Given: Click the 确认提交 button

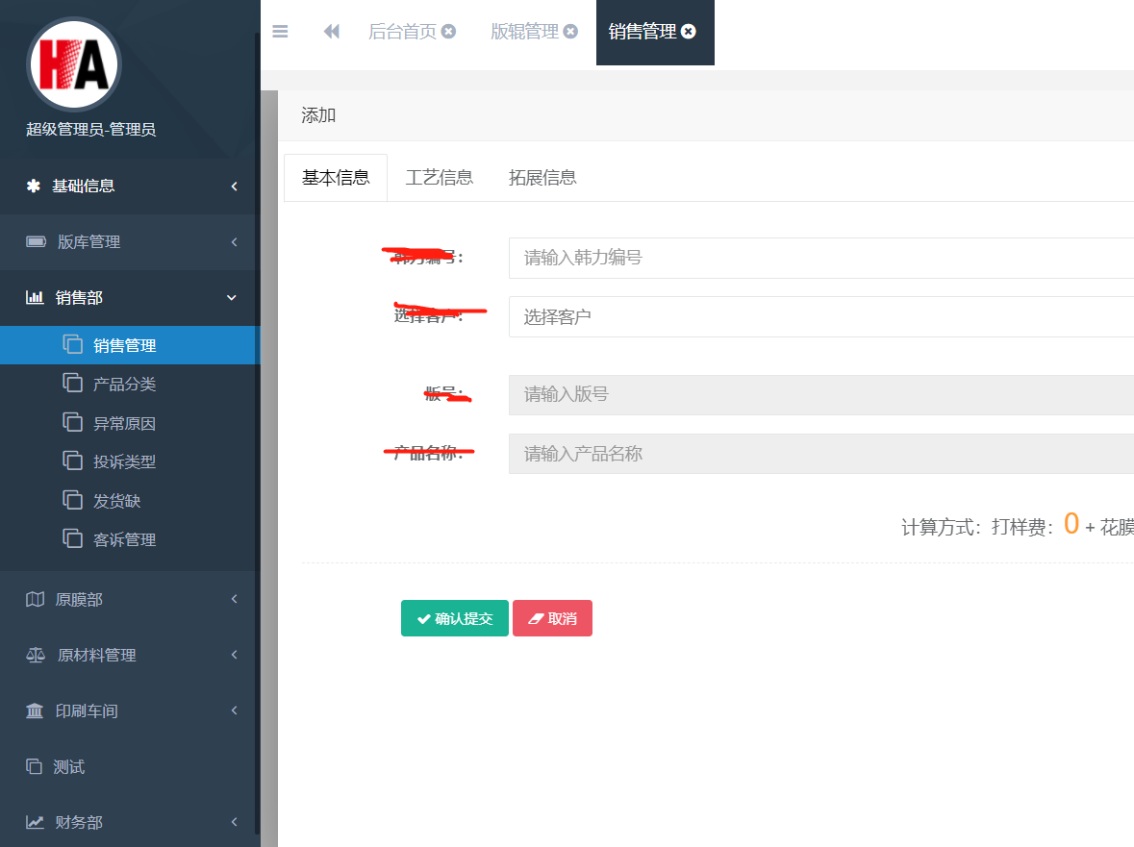Looking at the screenshot, I should 454,618.
